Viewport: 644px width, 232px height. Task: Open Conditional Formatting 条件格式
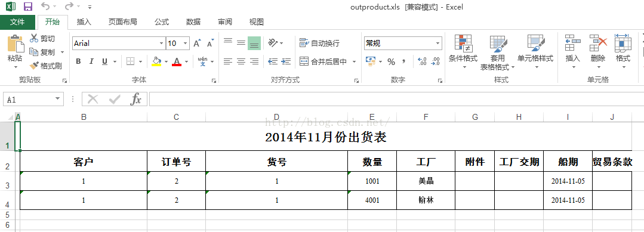pyautogui.click(x=463, y=51)
